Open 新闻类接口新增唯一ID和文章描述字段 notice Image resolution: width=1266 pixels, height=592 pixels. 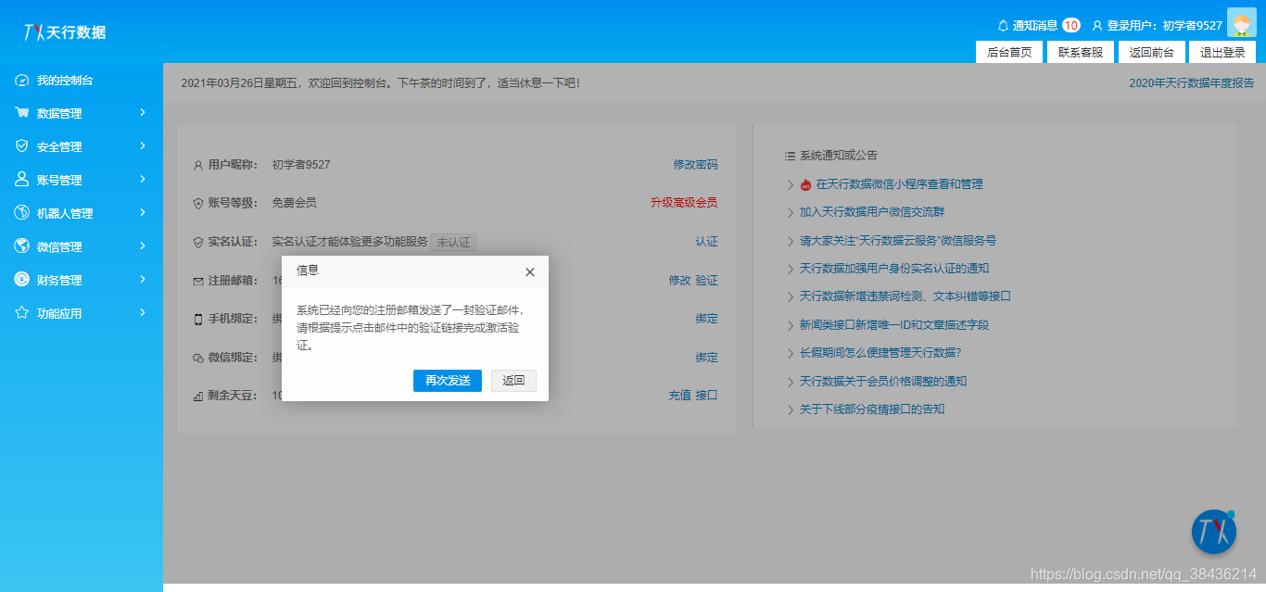pos(894,325)
